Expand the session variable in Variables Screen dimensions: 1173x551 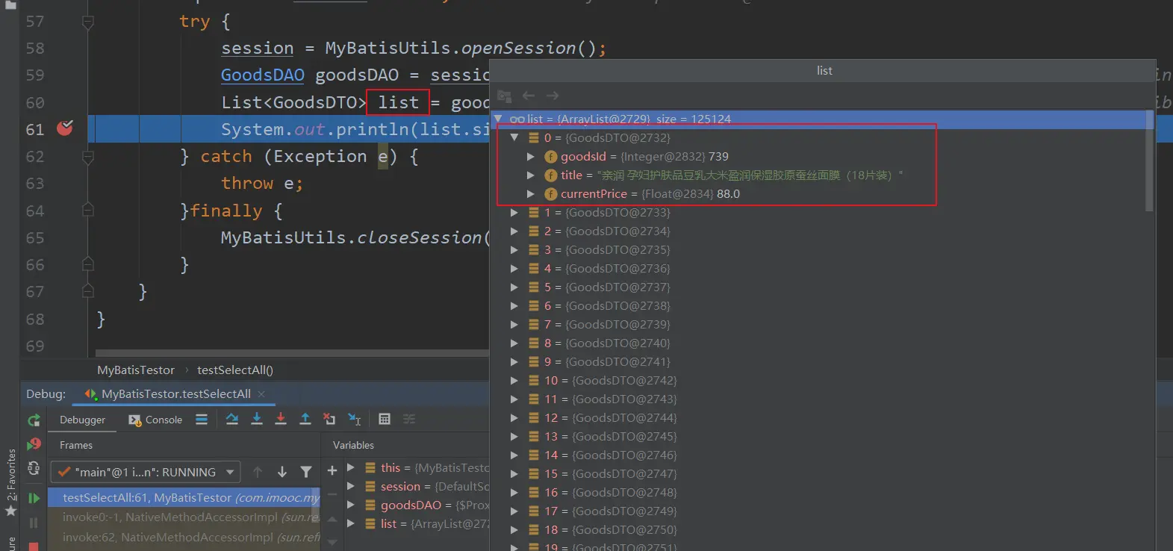pos(351,486)
